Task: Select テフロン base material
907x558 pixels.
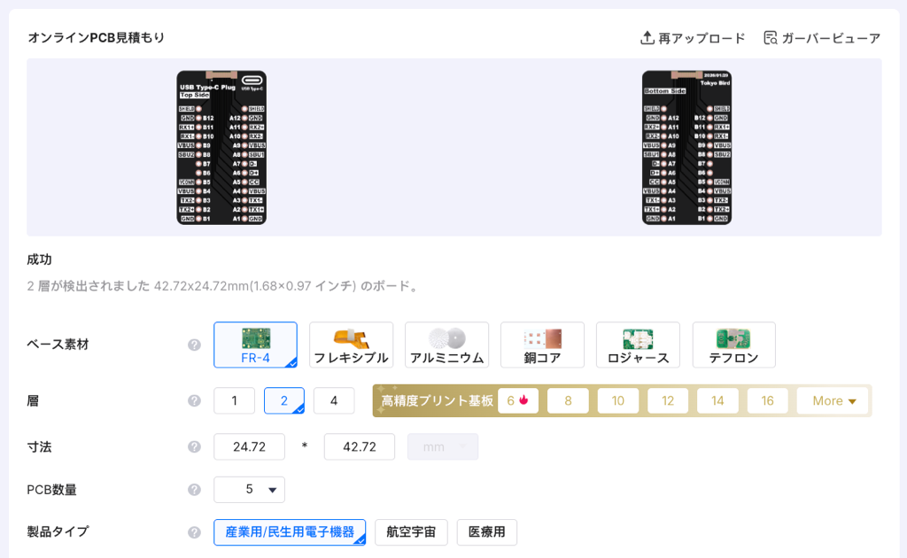Action: tap(733, 345)
